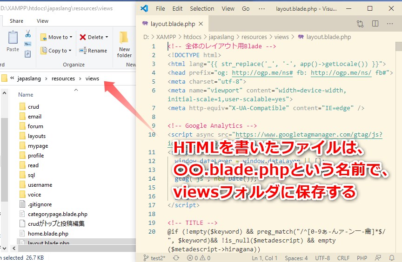Click the Copy path icon
Screen dimensions: 402x262
click(x=28, y=44)
